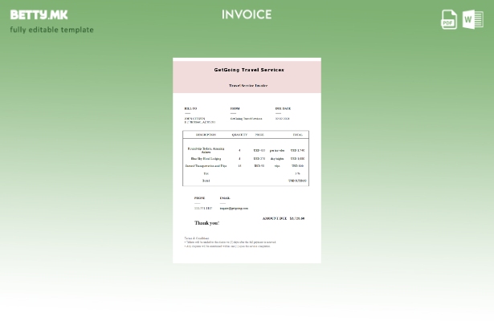
Task: Click the INVOICE page title
Action: click(x=247, y=14)
